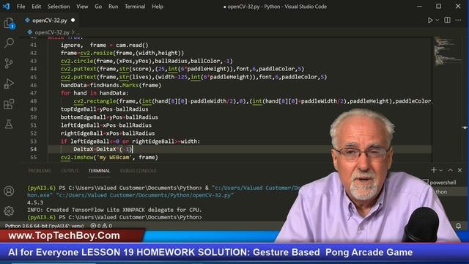
Task: Open the Testing flask icon
Action: (x=9, y=124)
